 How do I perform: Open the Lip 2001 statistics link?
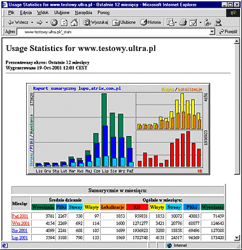pos(20,237)
